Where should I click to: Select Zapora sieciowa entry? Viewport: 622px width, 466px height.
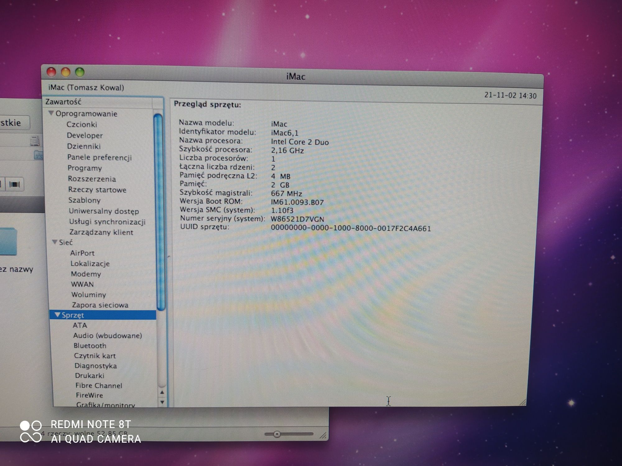(100, 305)
